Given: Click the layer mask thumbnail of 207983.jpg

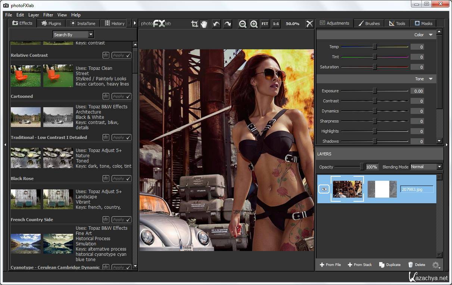Looking at the screenshot, I should 382,189.
